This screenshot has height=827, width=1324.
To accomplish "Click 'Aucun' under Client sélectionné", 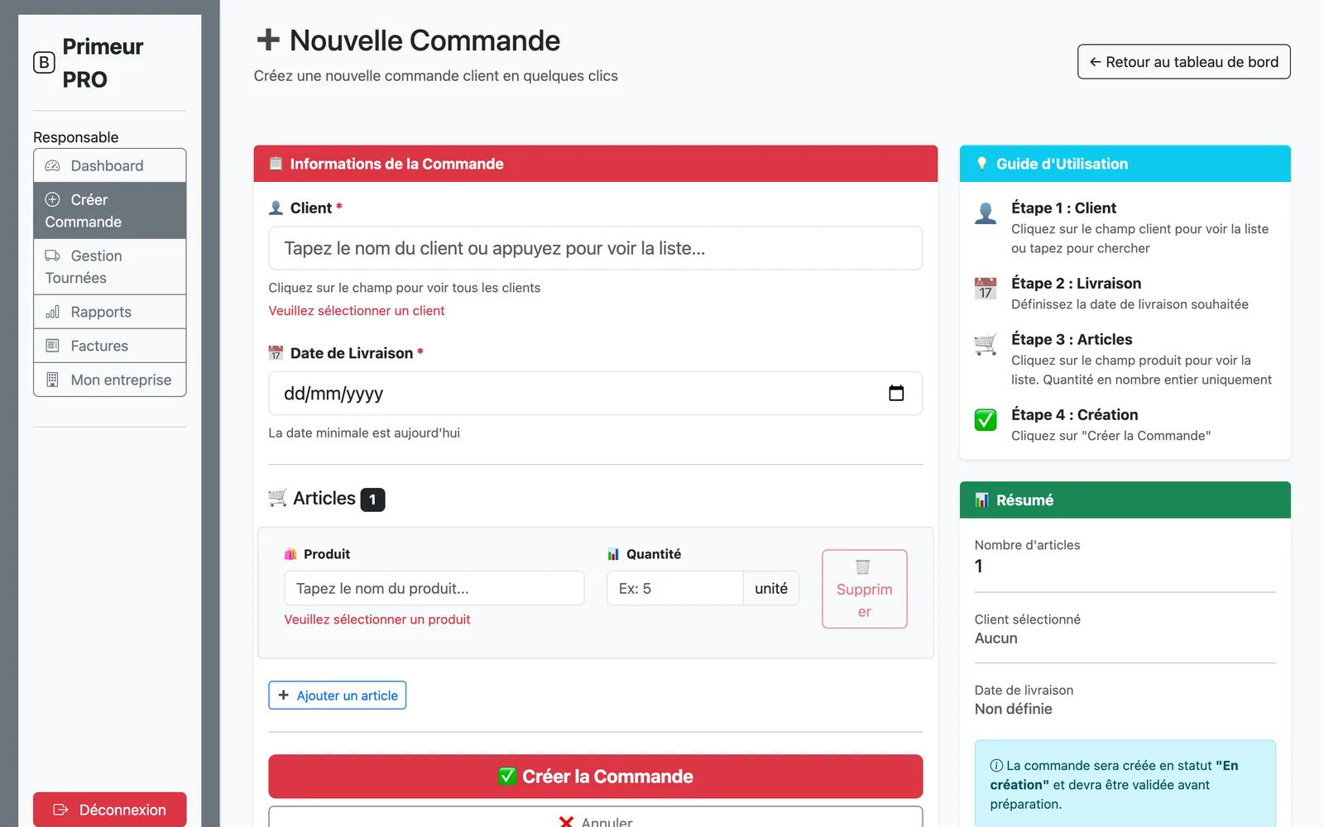I will (996, 638).
